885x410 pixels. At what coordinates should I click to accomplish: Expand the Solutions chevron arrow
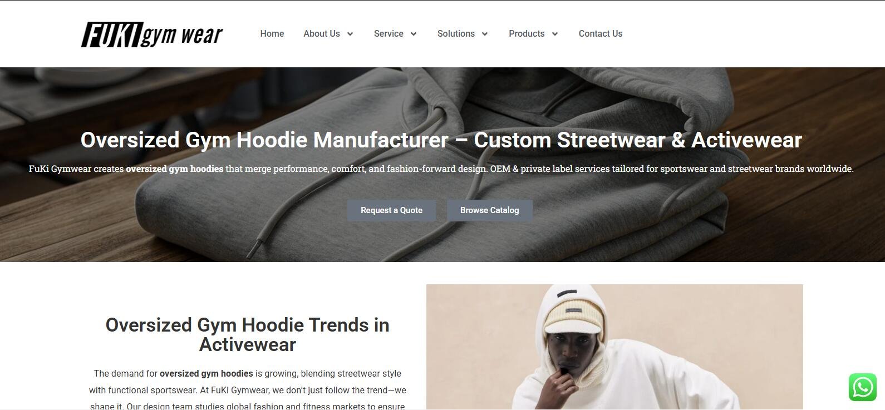coord(485,34)
